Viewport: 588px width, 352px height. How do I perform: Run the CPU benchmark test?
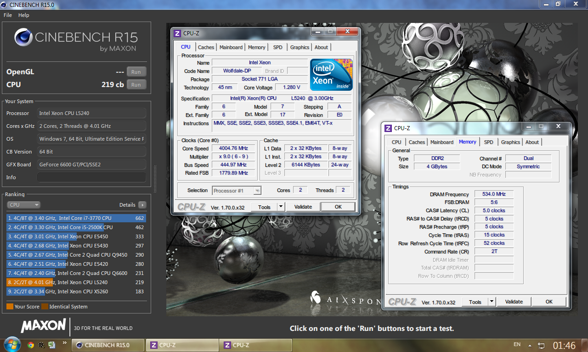click(x=136, y=85)
